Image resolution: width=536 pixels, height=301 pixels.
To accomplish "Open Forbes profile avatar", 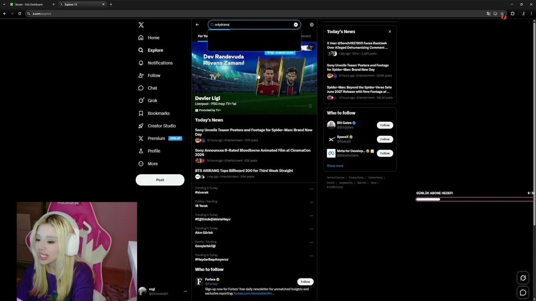I will 199,282.
